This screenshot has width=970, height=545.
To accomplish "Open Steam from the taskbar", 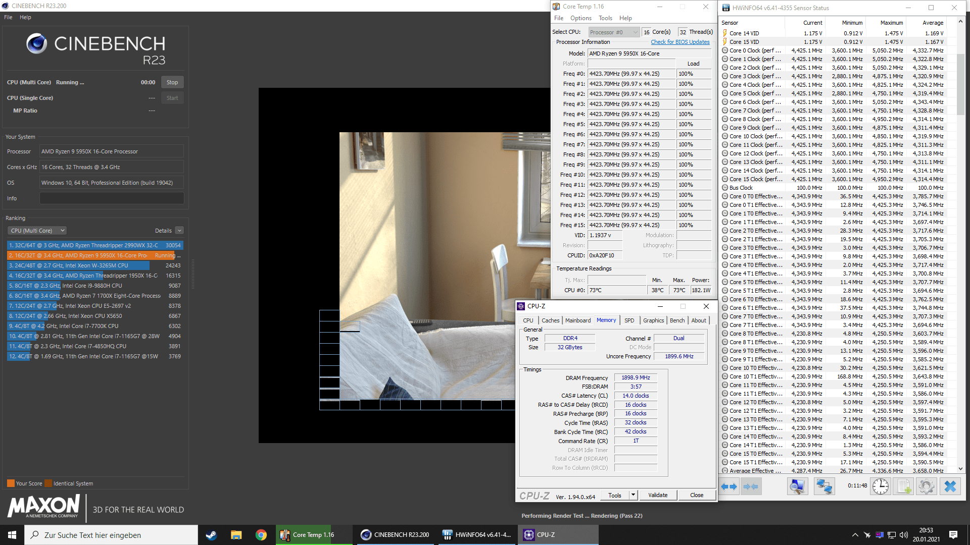I will point(211,535).
